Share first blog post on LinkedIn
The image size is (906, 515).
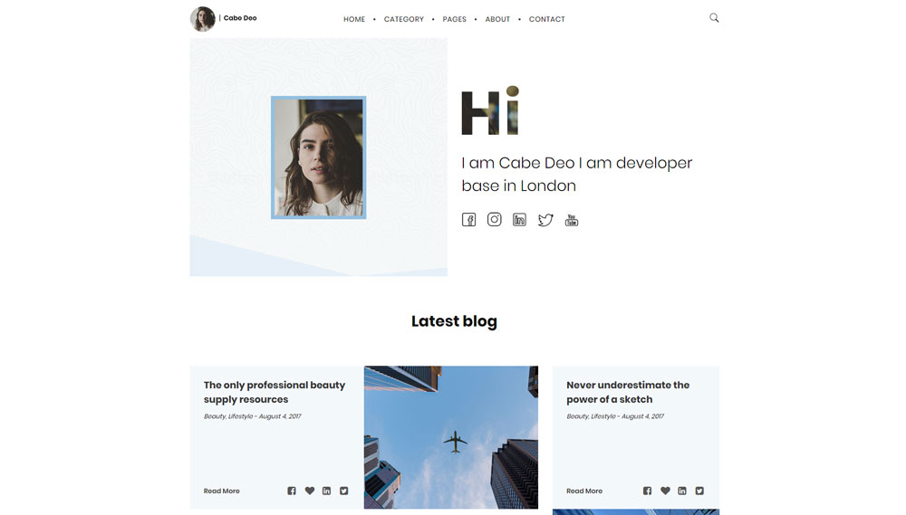point(326,491)
